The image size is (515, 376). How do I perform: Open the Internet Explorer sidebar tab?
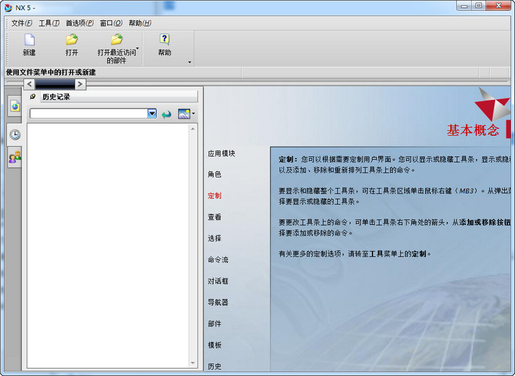click(14, 106)
